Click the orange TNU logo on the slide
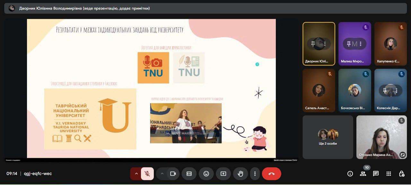 coord(153,68)
